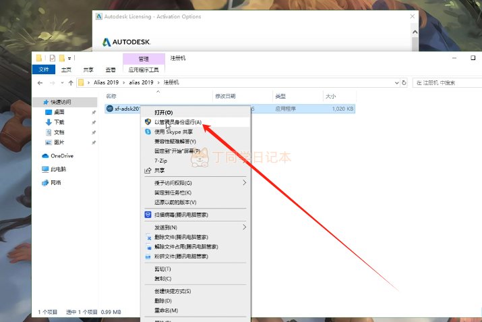Click the Back arrow in Explorer navigation
482x322 pixels.
(40, 83)
